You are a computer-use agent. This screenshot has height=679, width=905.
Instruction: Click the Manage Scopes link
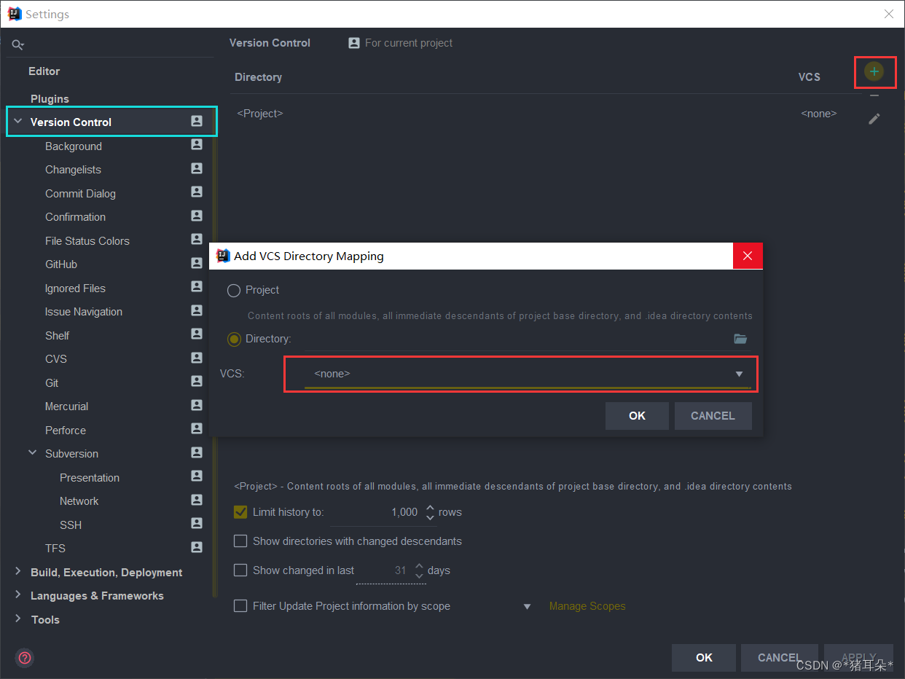point(587,606)
